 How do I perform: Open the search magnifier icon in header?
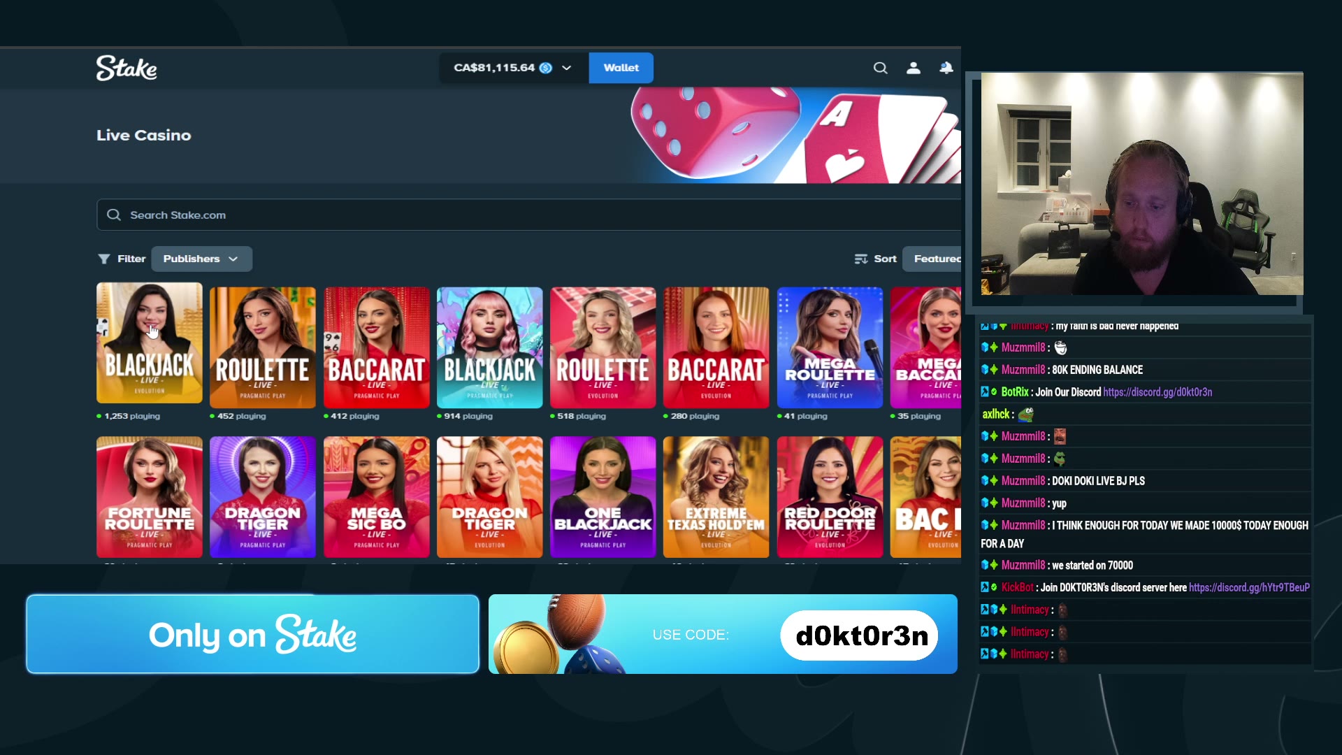(881, 68)
